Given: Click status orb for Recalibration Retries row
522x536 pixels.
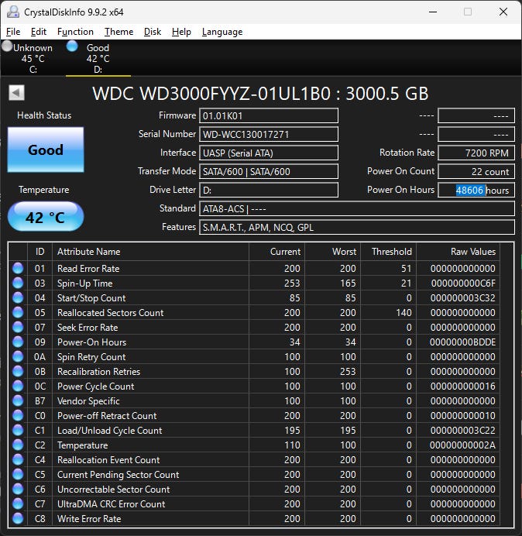Looking at the screenshot, I should coord(18,371).
